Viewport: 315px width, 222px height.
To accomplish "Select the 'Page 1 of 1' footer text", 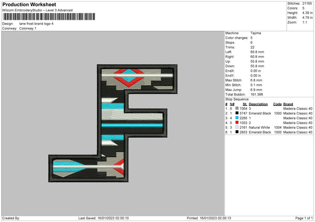I will (304, 218).
